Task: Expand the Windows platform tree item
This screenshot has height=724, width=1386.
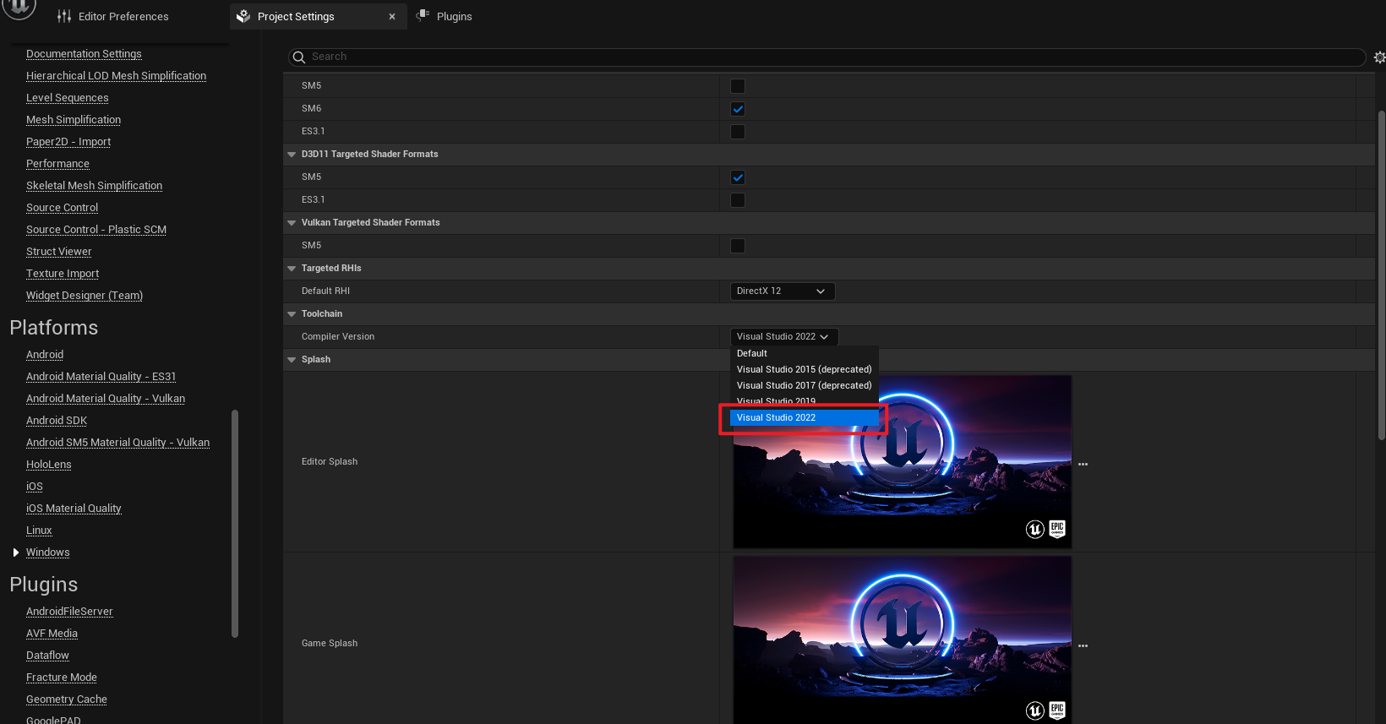Action: point(16,553)
